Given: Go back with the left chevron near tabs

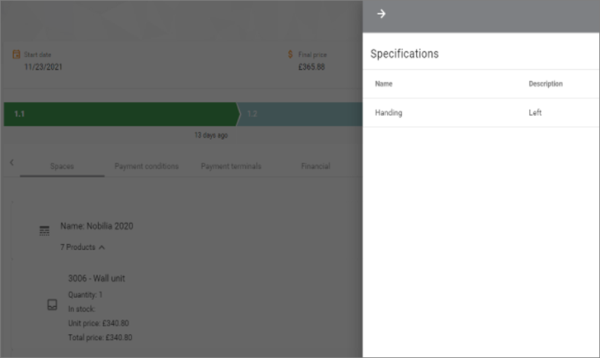Looking at the screenshot, I should coord(12,162).
